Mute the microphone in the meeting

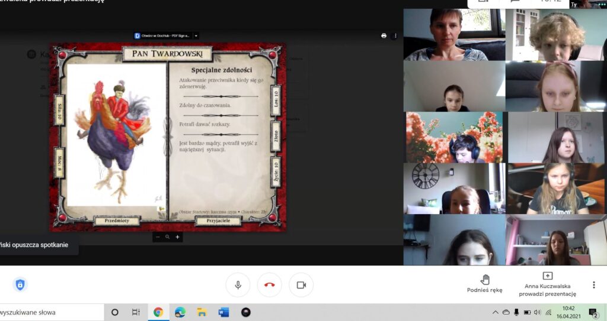click(238, 285)
